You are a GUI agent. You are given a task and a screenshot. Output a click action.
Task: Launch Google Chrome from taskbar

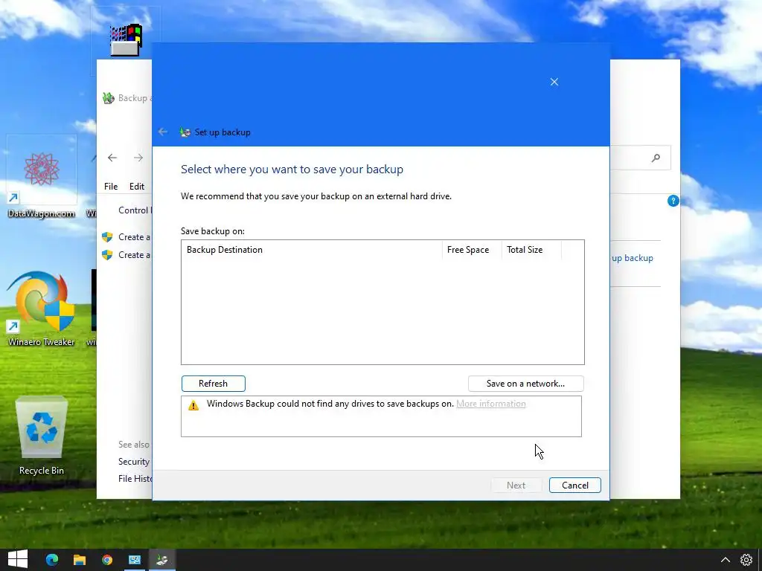[x=107, y=560]
